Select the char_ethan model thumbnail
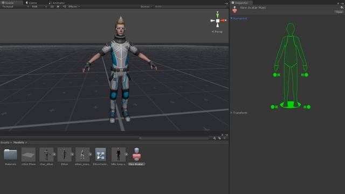 click(46, 155)
